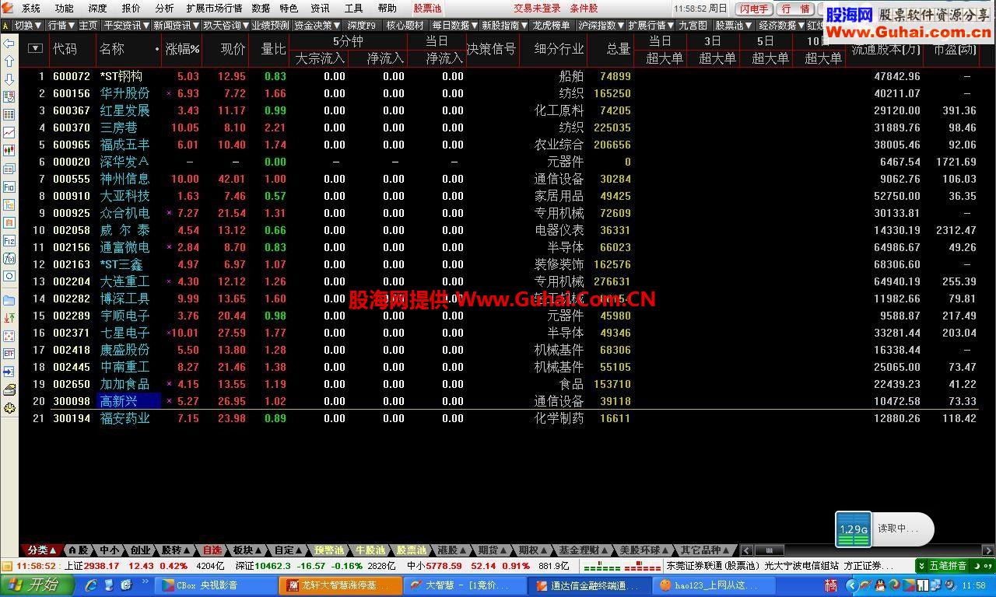Click the 深度F9 toolbar button
996x597 pixels.
(362, 25)
